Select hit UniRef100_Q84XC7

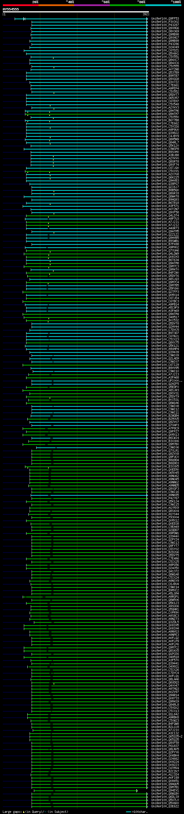pos(165,60)
